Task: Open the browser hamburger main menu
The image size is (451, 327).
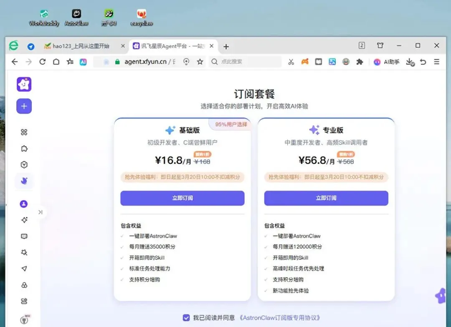Action: click(437, 62)
